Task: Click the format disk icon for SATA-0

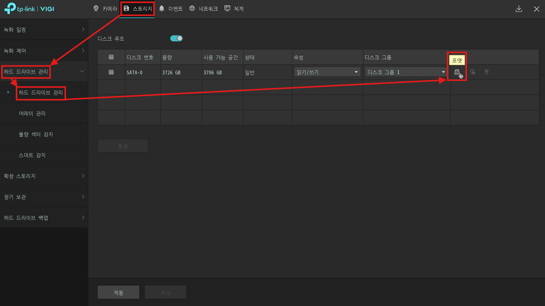Action: tap(457, 72)
